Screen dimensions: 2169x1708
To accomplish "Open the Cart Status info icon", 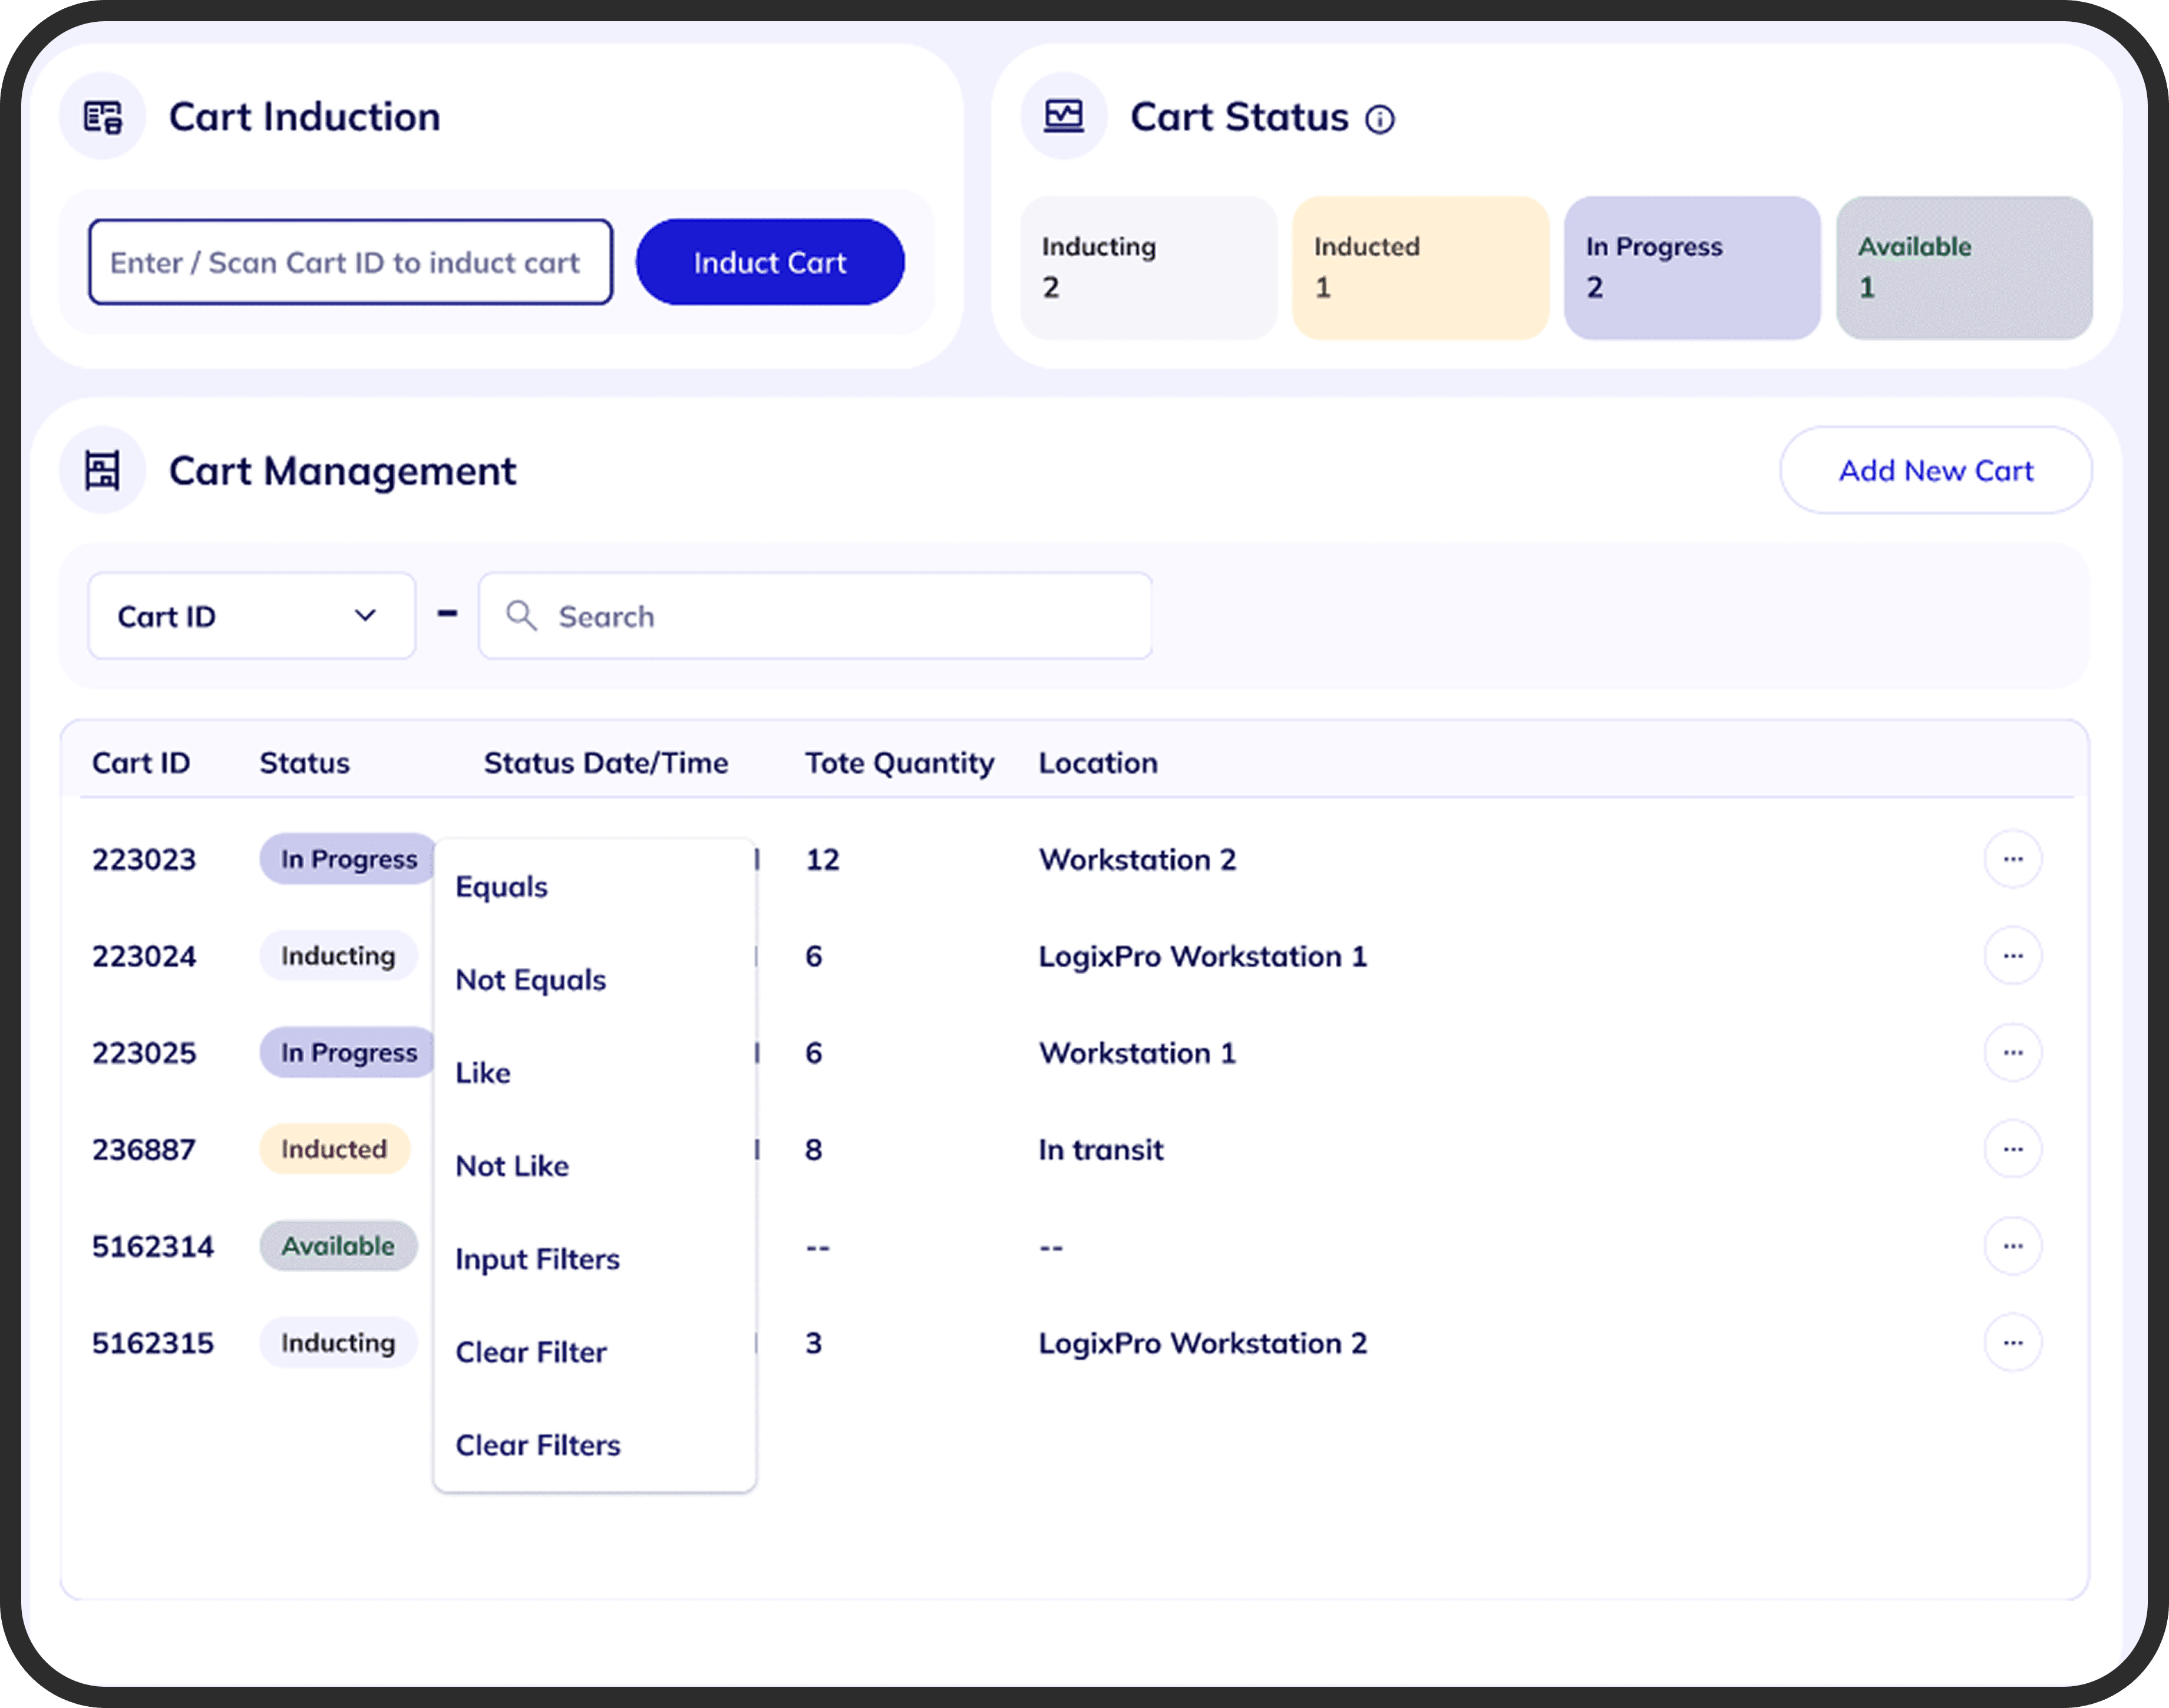I will click(1381, 120).
